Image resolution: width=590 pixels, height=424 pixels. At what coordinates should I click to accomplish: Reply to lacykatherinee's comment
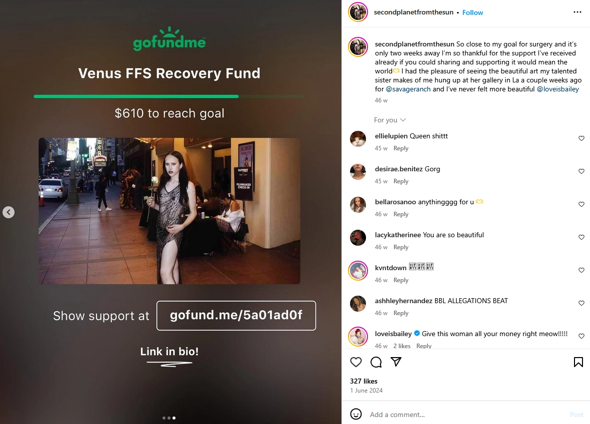400,247
